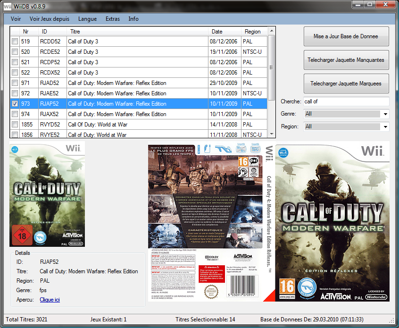Select date 08/12/2006 in row 521

point(224,62)
